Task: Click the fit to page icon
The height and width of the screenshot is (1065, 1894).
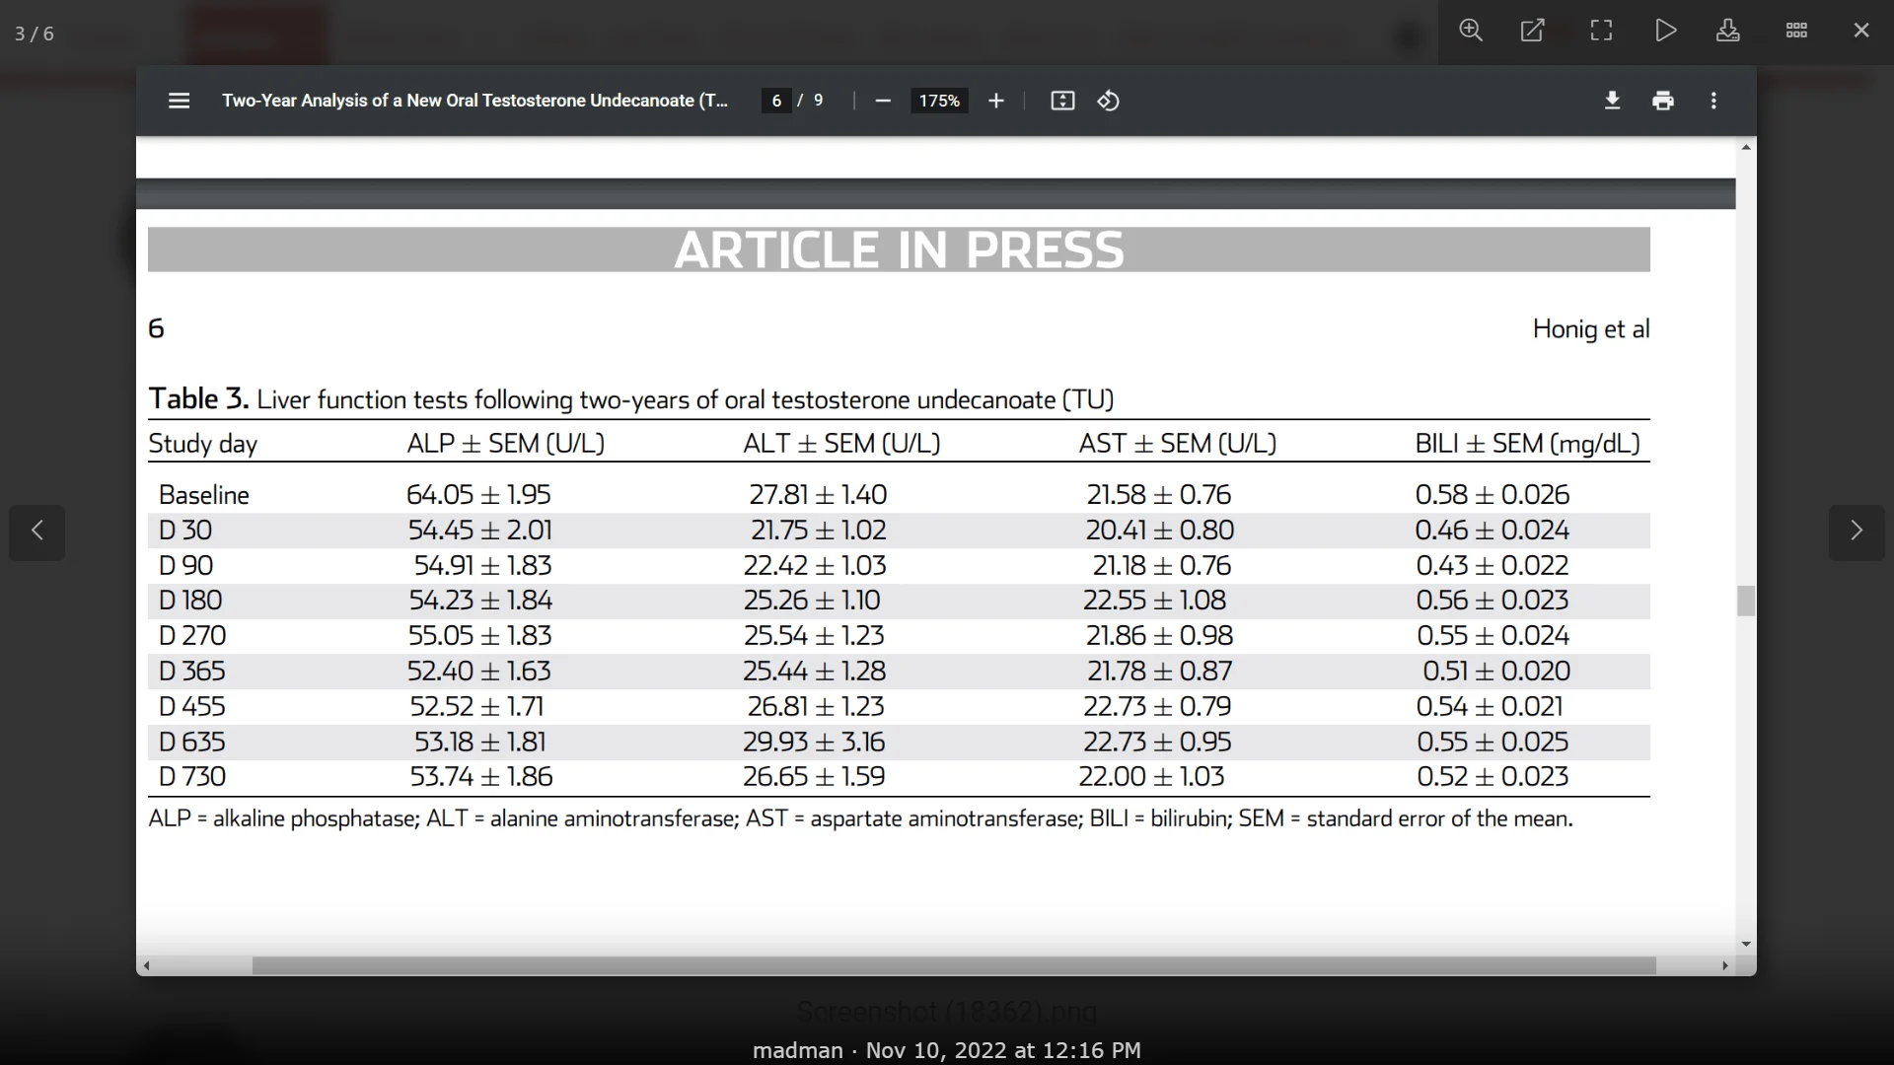Action: (1062, 101)
